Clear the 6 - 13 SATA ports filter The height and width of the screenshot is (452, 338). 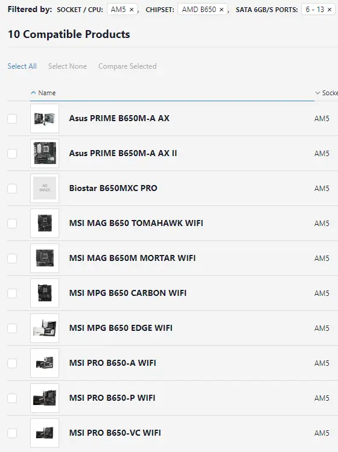point(330,10)
